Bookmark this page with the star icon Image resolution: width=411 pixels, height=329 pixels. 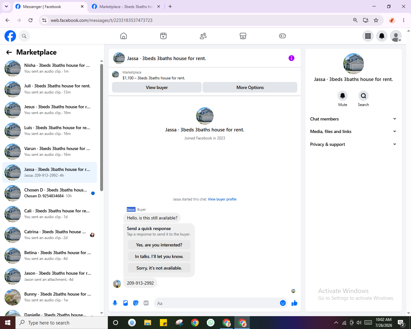376,20
